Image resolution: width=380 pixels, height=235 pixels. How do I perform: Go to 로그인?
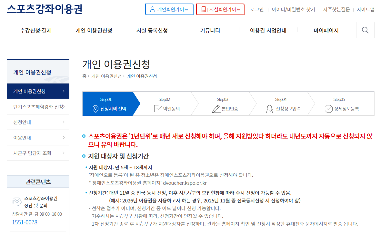coord(257,9)
